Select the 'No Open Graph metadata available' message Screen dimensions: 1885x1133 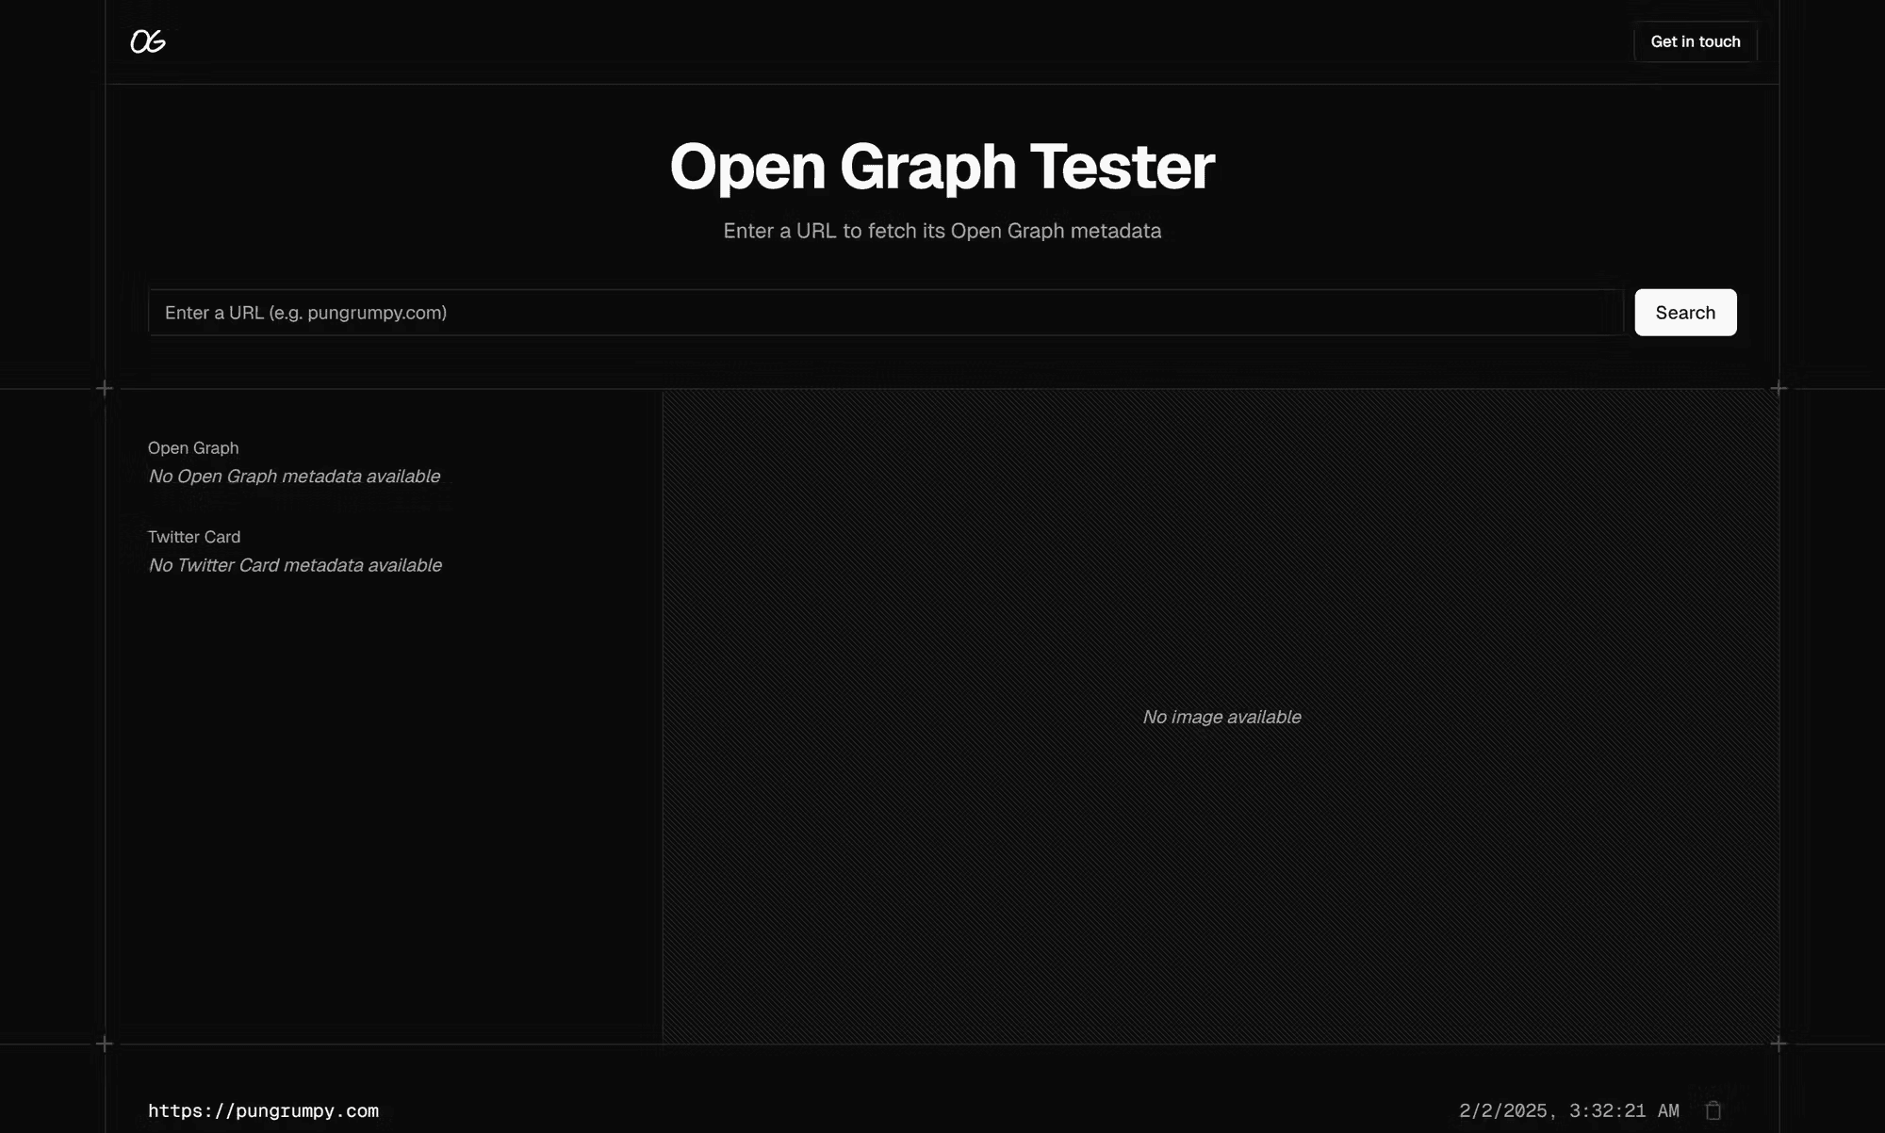pyautogui.click(x=294, y=476)
